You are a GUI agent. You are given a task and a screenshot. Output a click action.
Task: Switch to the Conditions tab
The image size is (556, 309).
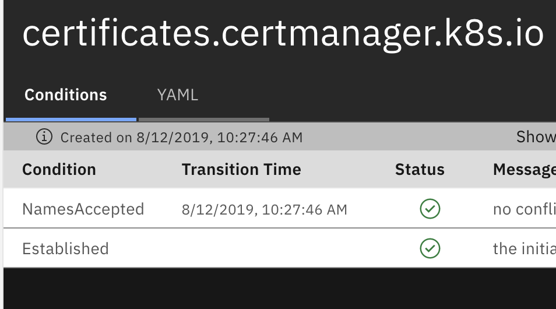click(66, 95)
